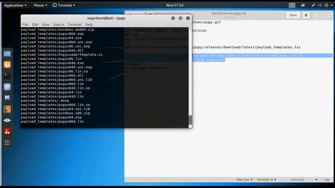The height and width of the screenshot is (188, 335).
Task: Launch the orange browser icon in the dock
Action: pyautogui.click(x=7, y=65)
